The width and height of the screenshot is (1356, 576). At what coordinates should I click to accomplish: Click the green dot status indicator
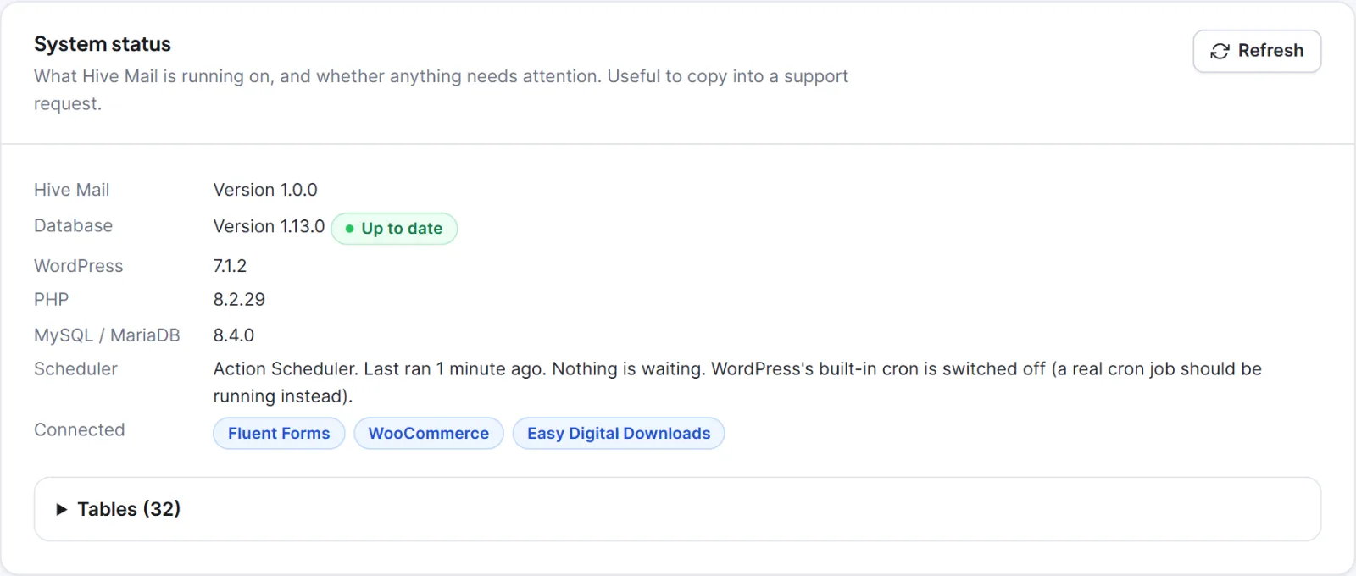tap(349, 229)
